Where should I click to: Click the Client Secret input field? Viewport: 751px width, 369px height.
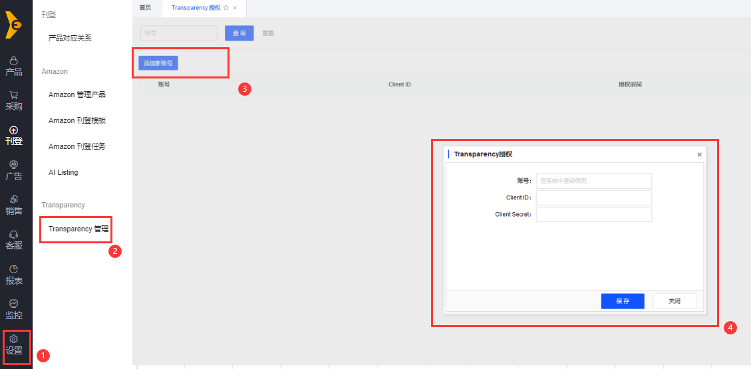pyautogui.click(x=593, y=214)
